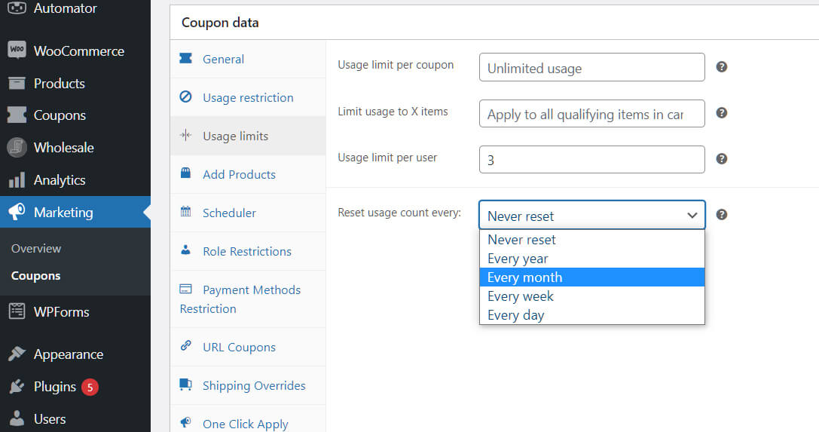The image size is (819, 432).
Task: Switch to the Usage restriction tab
Action: pyautogui.click(x=248, y=98)
